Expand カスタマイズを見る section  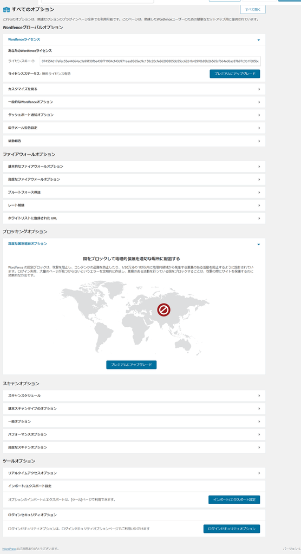tap(134, 89)
